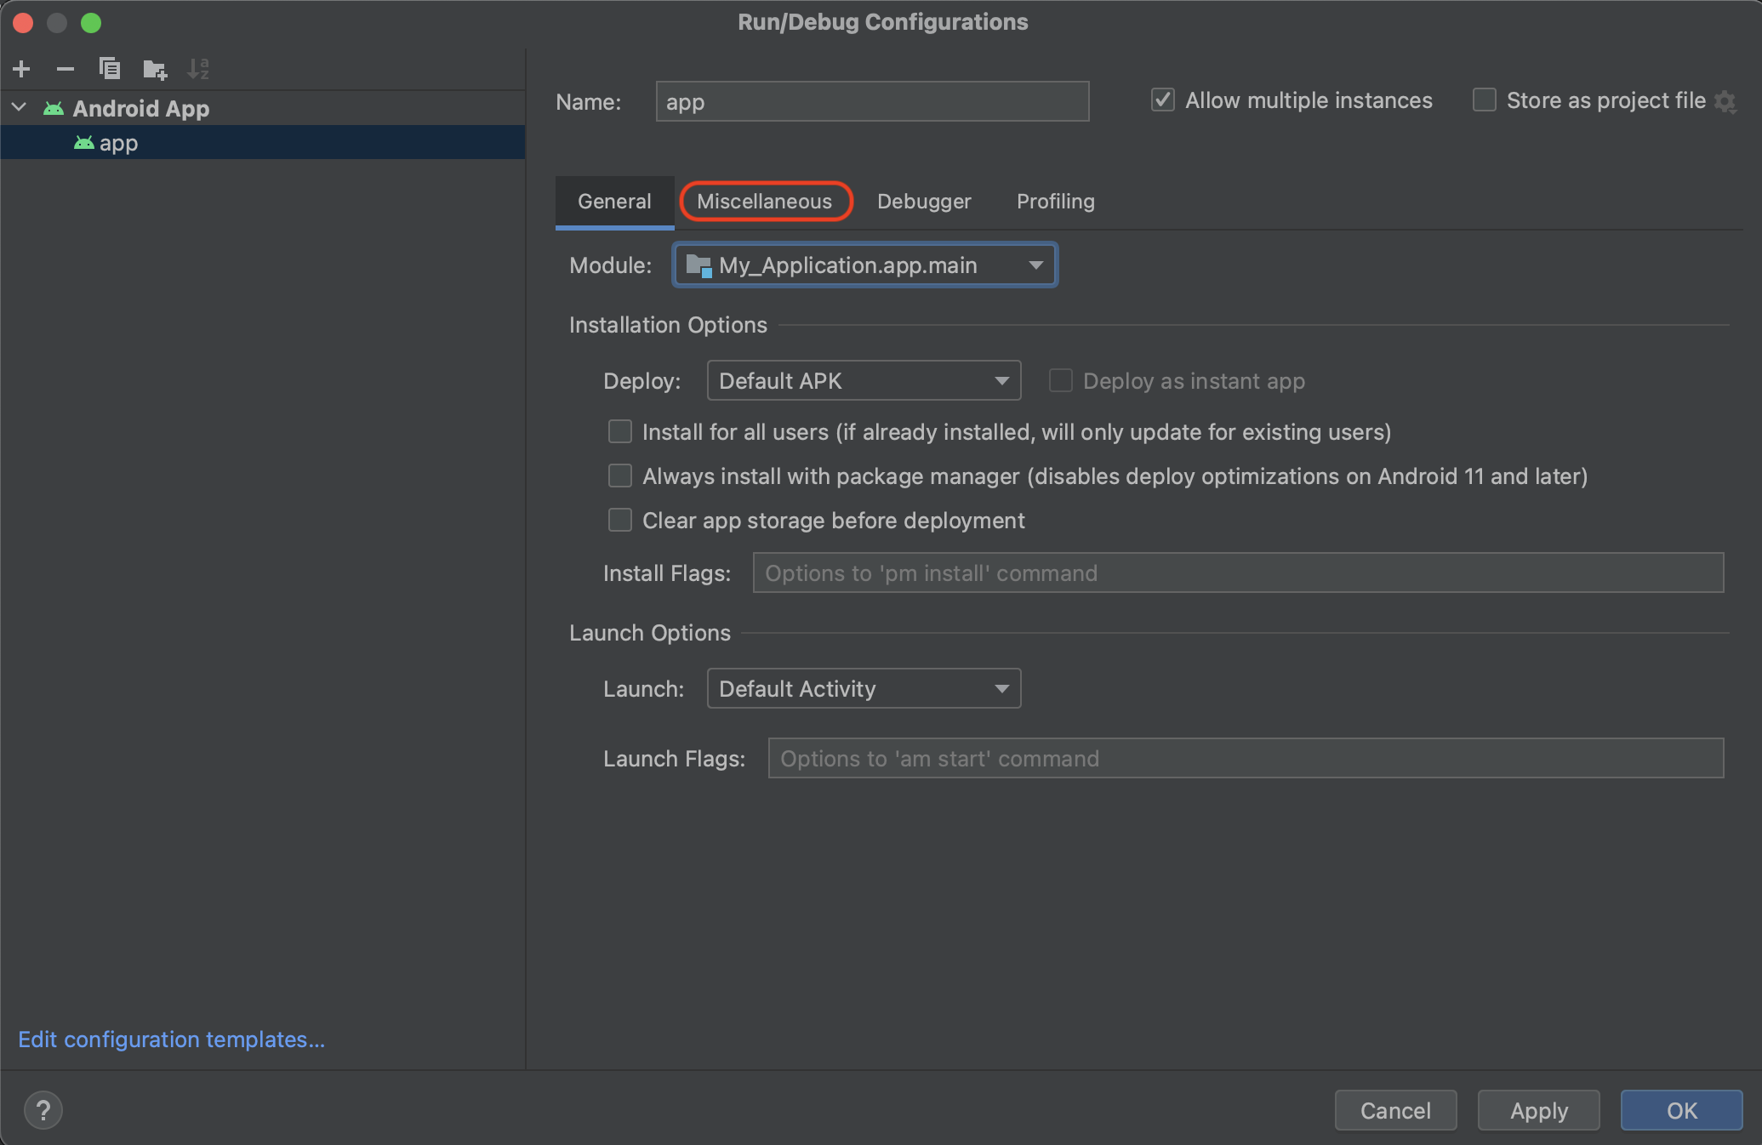The height and width of the screenshot is (1145, 1762).
Task: Check Clear app storage before deployment
Action: tap(620, 520)
